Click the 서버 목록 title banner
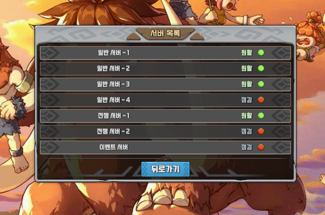 165,33
